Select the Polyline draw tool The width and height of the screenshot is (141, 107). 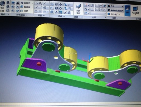point(36,4)
